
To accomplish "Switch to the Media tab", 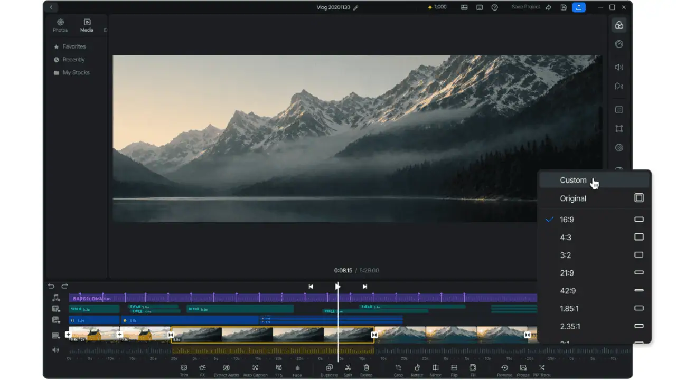I will 87,25.
